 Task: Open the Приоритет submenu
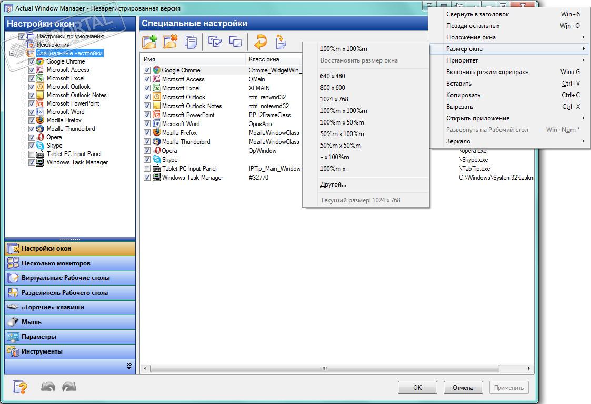coord(509,60)
